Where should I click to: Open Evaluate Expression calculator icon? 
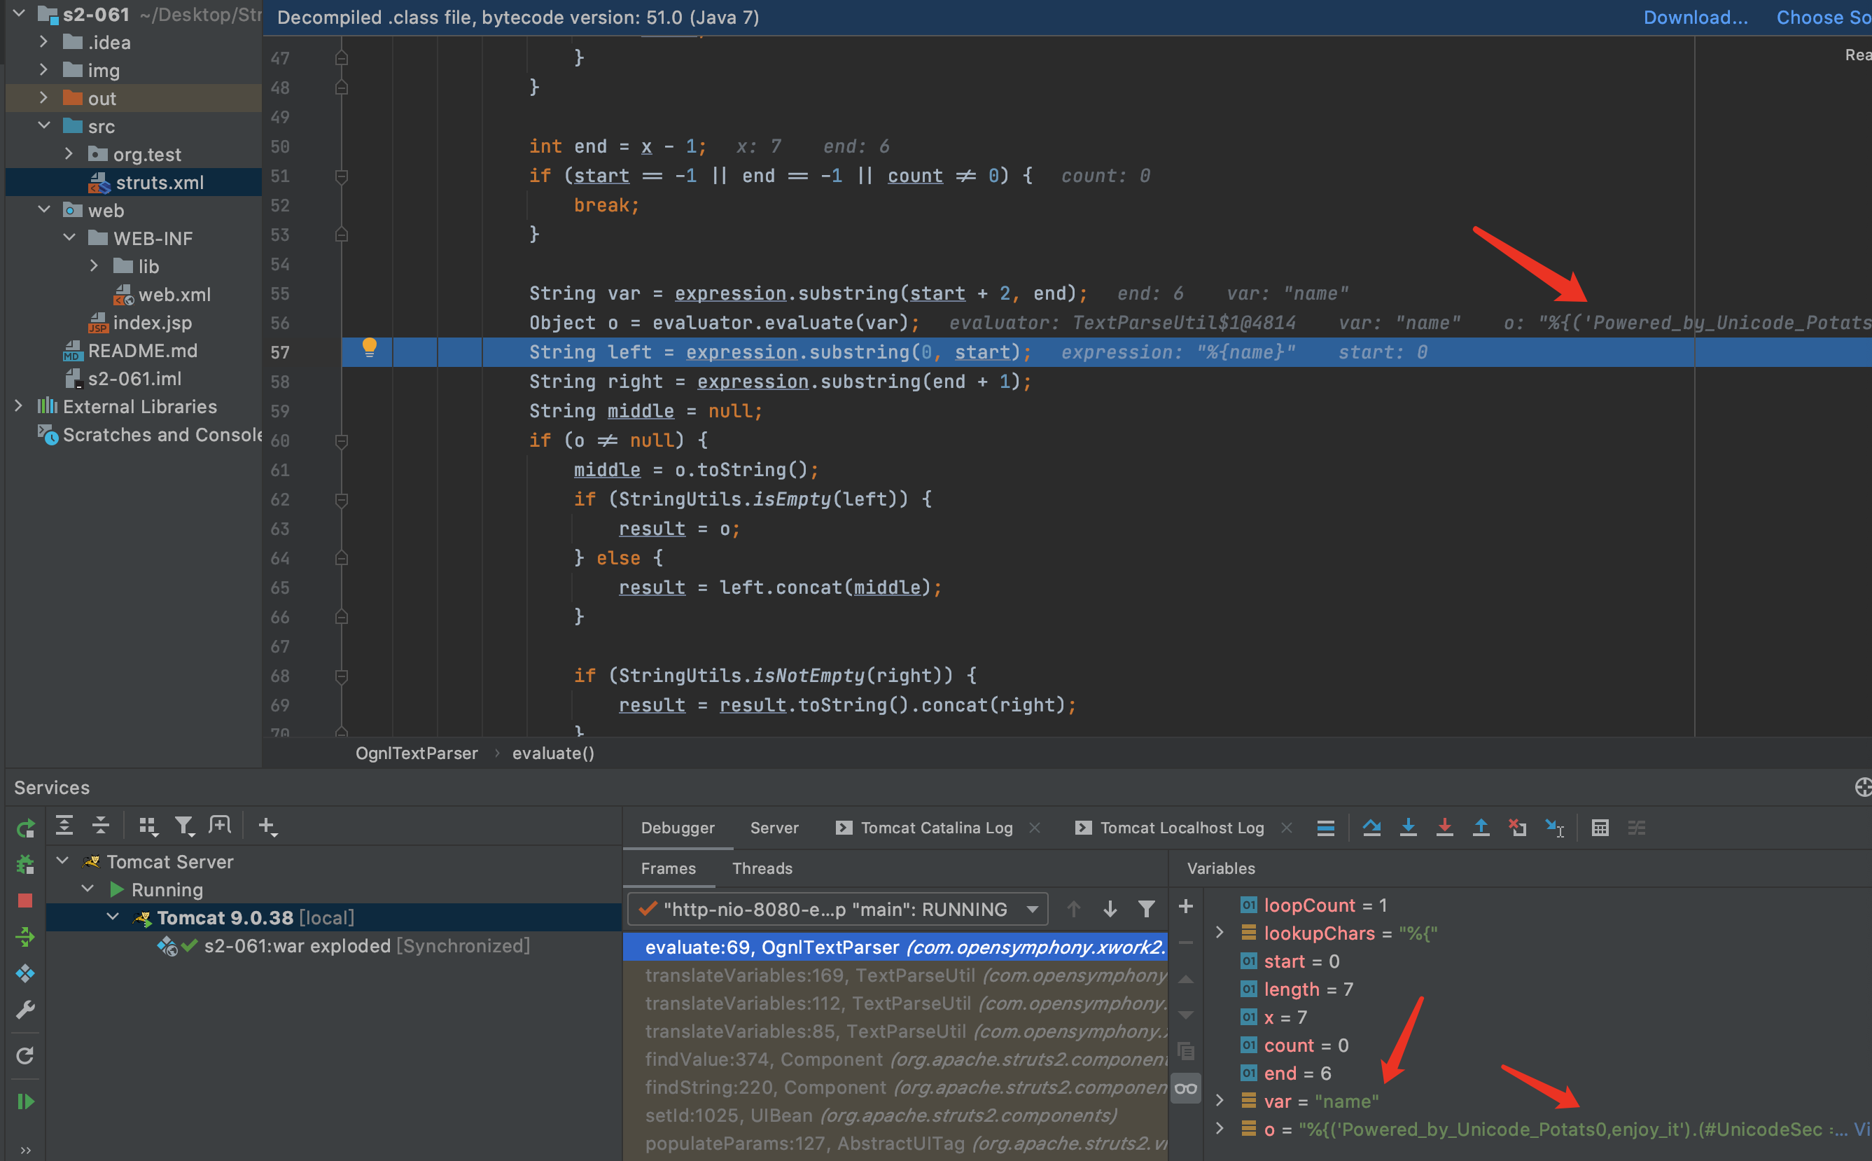[x=1600, y=828]
